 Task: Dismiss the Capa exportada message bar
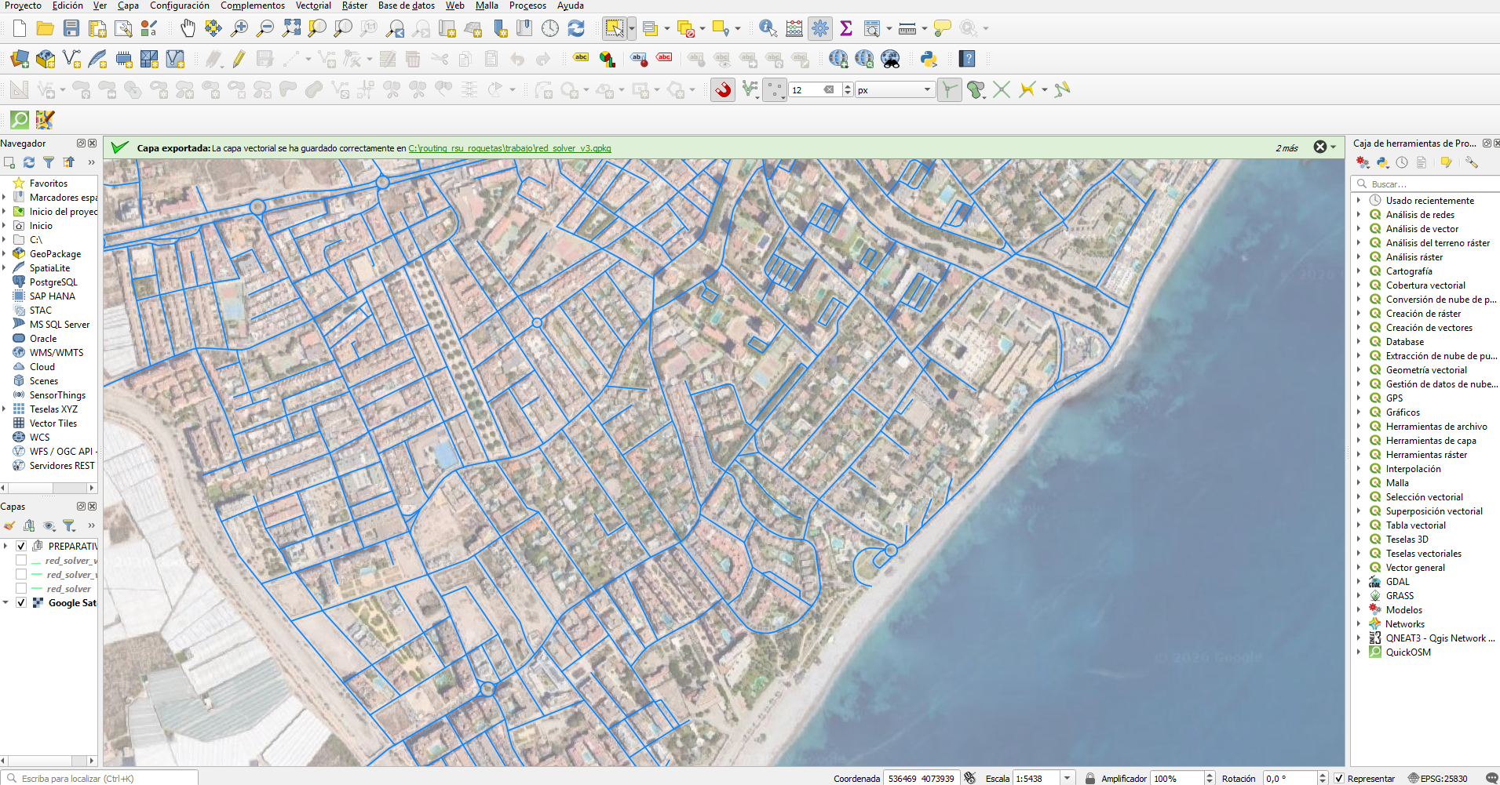(x=1320, y=147)
